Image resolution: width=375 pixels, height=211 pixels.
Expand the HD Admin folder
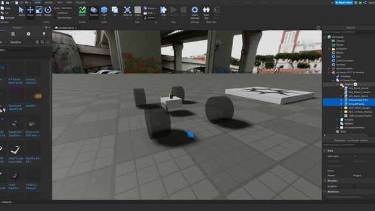tap(329, 49)
